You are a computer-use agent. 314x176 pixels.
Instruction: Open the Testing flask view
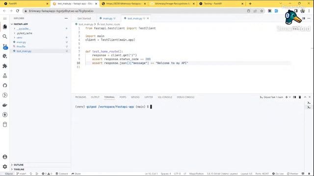tap(5, 76)
